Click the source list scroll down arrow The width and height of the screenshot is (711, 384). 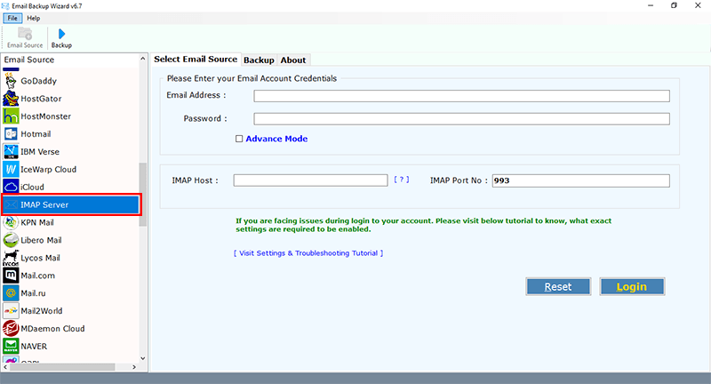pos(143,358)
